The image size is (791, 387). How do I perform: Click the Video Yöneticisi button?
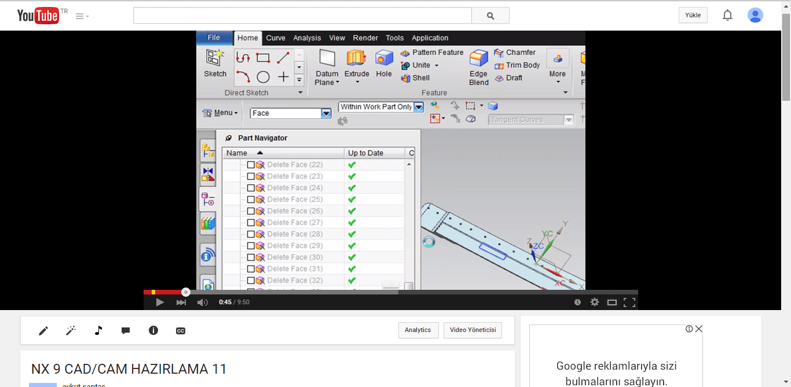pyautogui.click(x=473, y=330)
